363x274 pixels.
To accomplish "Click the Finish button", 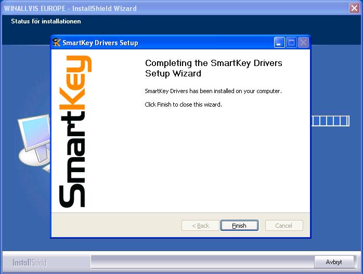I will (239, 226).
